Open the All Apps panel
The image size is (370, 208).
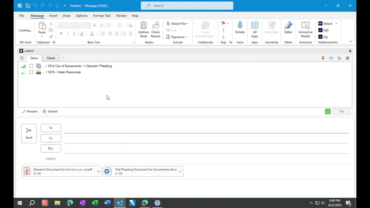pos(255,30)
